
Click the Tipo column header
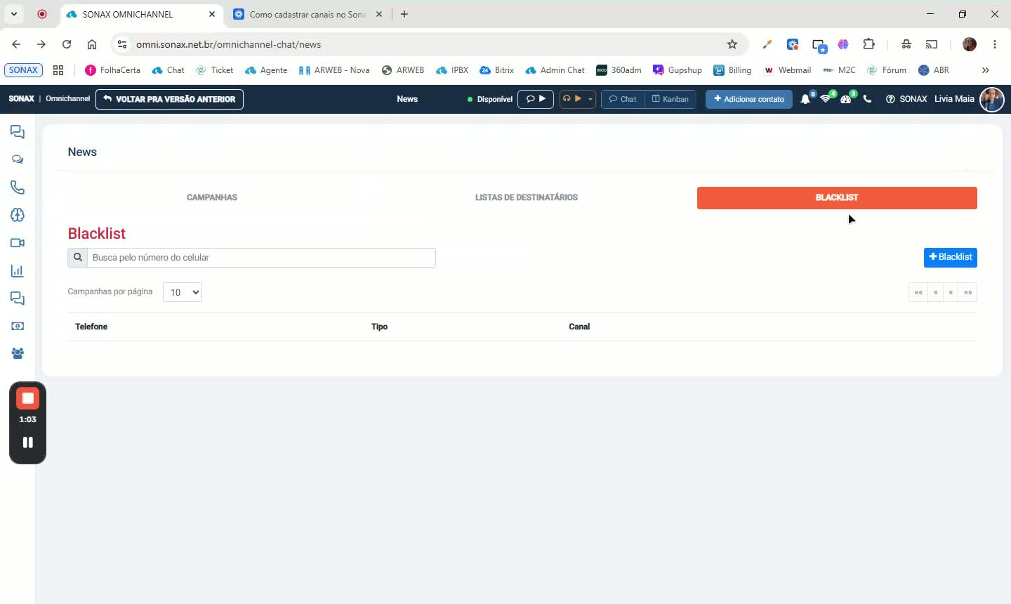coord(379,327)
